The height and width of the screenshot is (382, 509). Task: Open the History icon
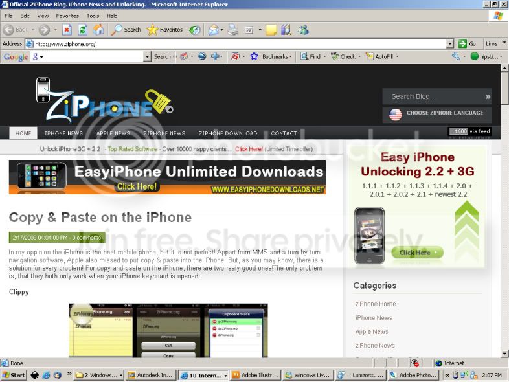195,30
